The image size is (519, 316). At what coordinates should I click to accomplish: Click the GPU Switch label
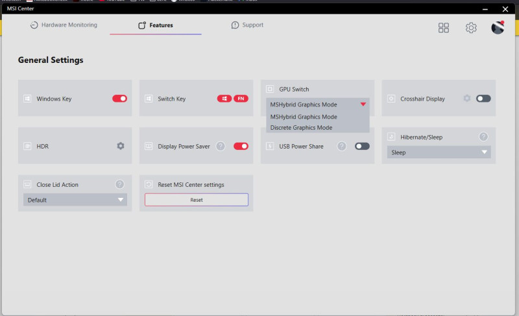point(294,89)
